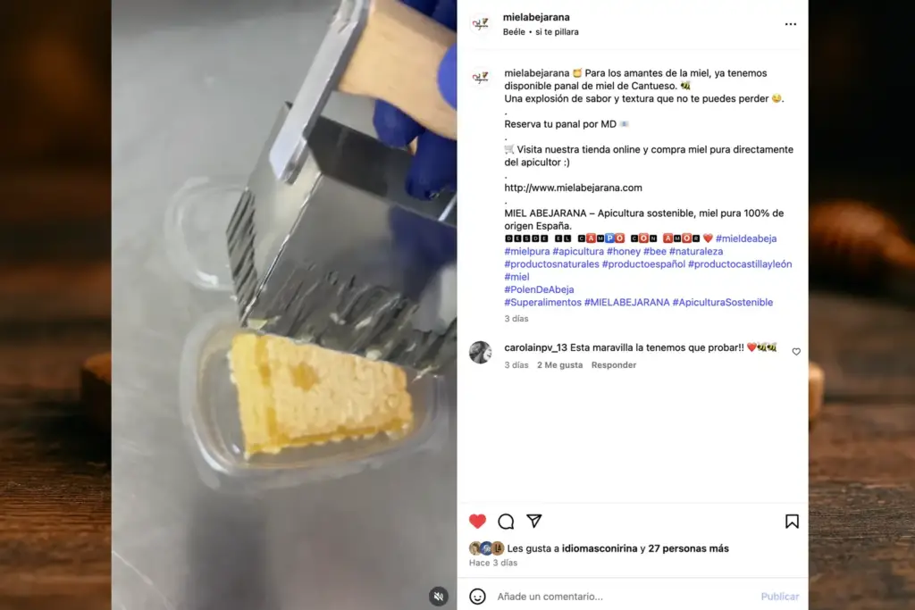View '27 personas más' likes list
915x610 pixels.
tap(689, 548)
